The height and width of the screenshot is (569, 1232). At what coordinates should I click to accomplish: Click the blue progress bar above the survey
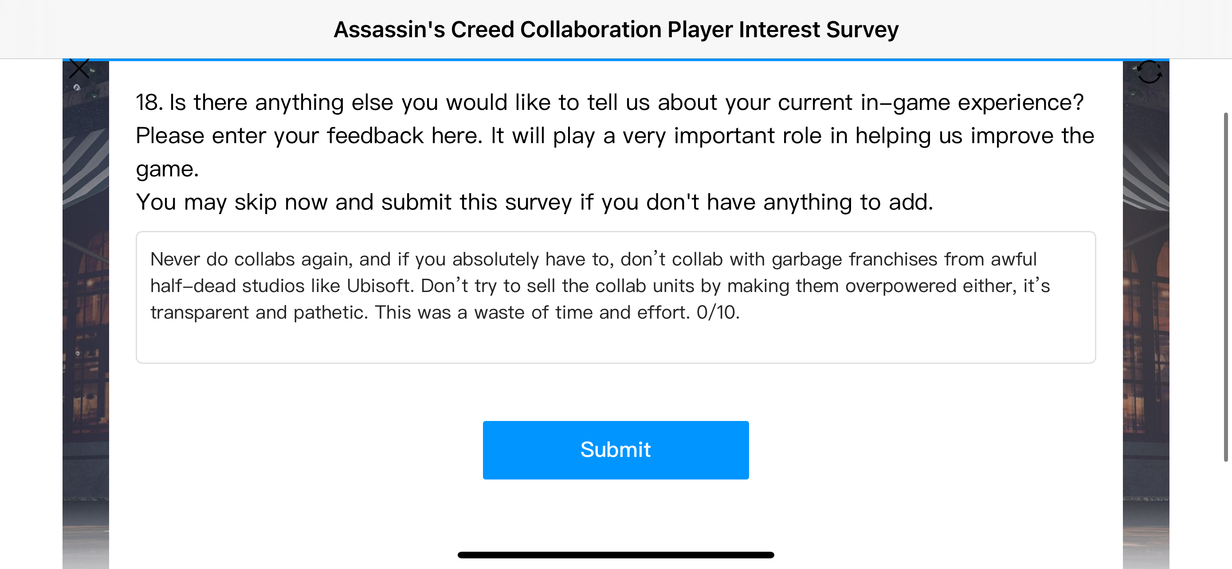click(616, 60)
